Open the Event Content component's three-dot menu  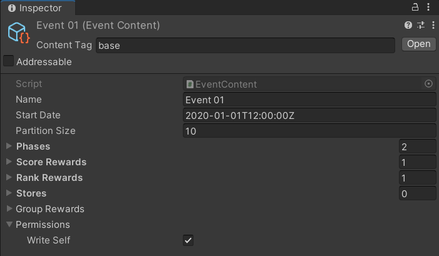(x=430, y=26)
